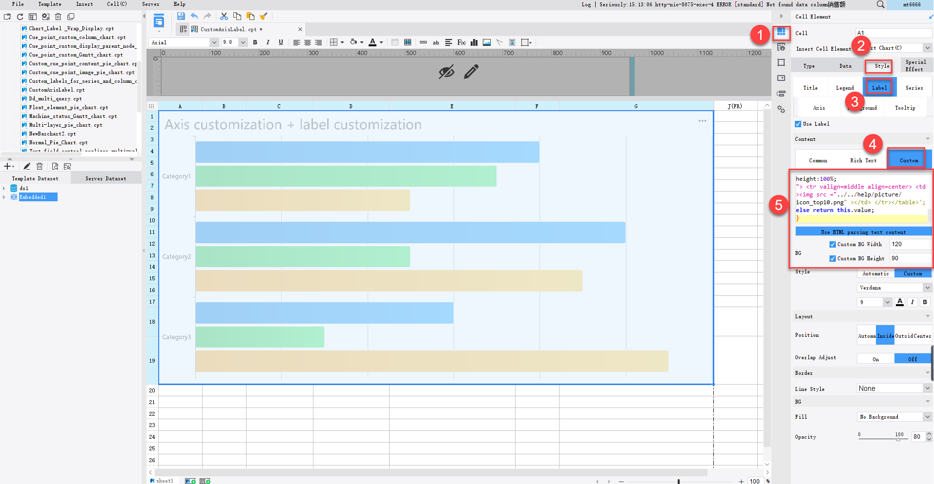This screenshot has width=934, height=484.
Task: Switch to the Data tab
Action: tap(845, 66)
